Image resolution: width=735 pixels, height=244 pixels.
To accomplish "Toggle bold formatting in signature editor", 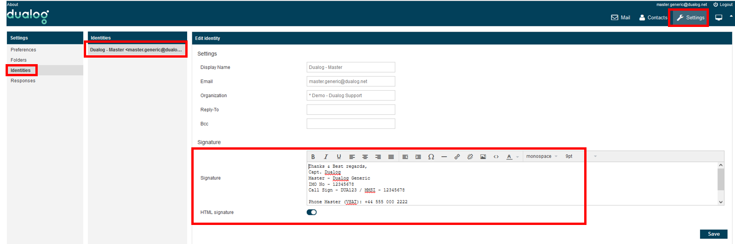I will click(313, 157).
